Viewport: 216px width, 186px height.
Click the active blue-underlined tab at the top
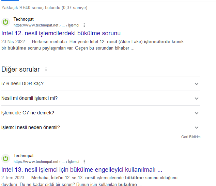pyautogui.click(x=10, y=1)
